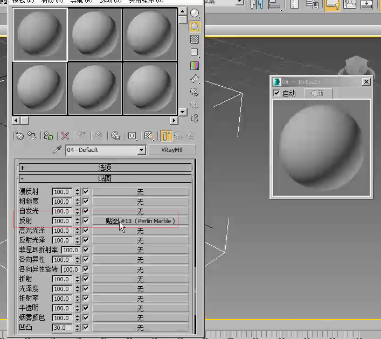Click sample slots vertical scrollbar down arrow
Viewport: 381px width, 339px height.
tap(183, 112)
